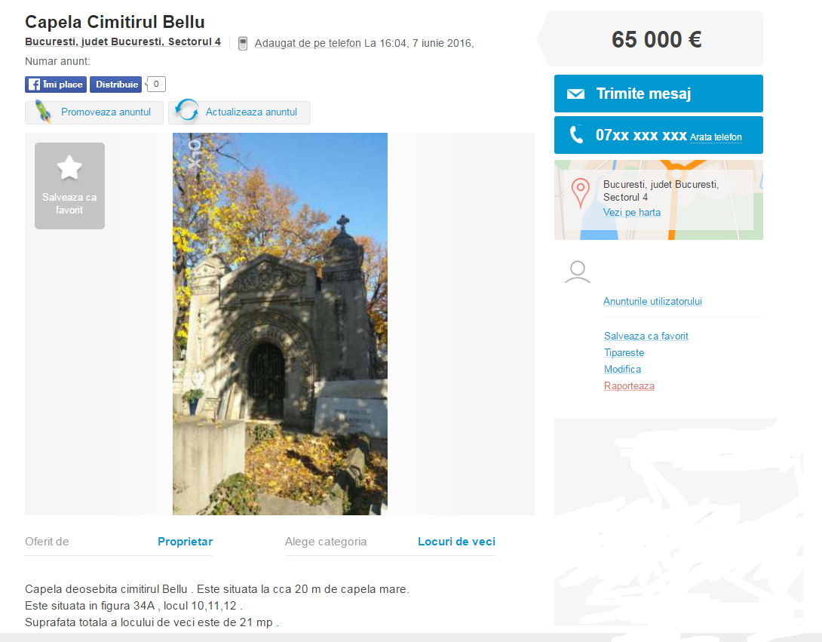This screenshot has width=822, height=642.
Task: Click the Proprietar offer type link
Action: [x=185, y=542]
